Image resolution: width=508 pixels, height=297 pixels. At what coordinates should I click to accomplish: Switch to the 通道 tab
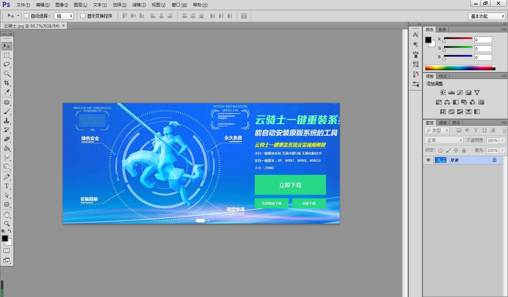443,123
